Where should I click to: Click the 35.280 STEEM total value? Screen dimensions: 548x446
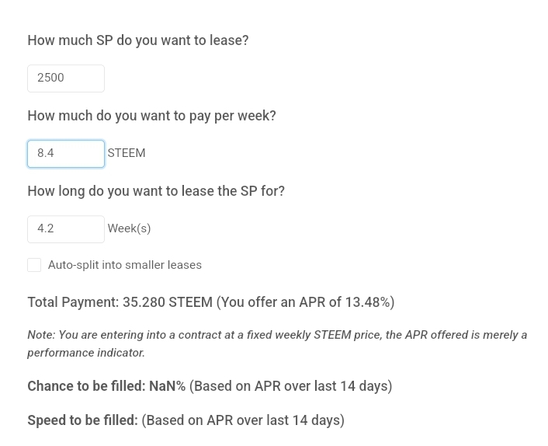tap(168, 302)
